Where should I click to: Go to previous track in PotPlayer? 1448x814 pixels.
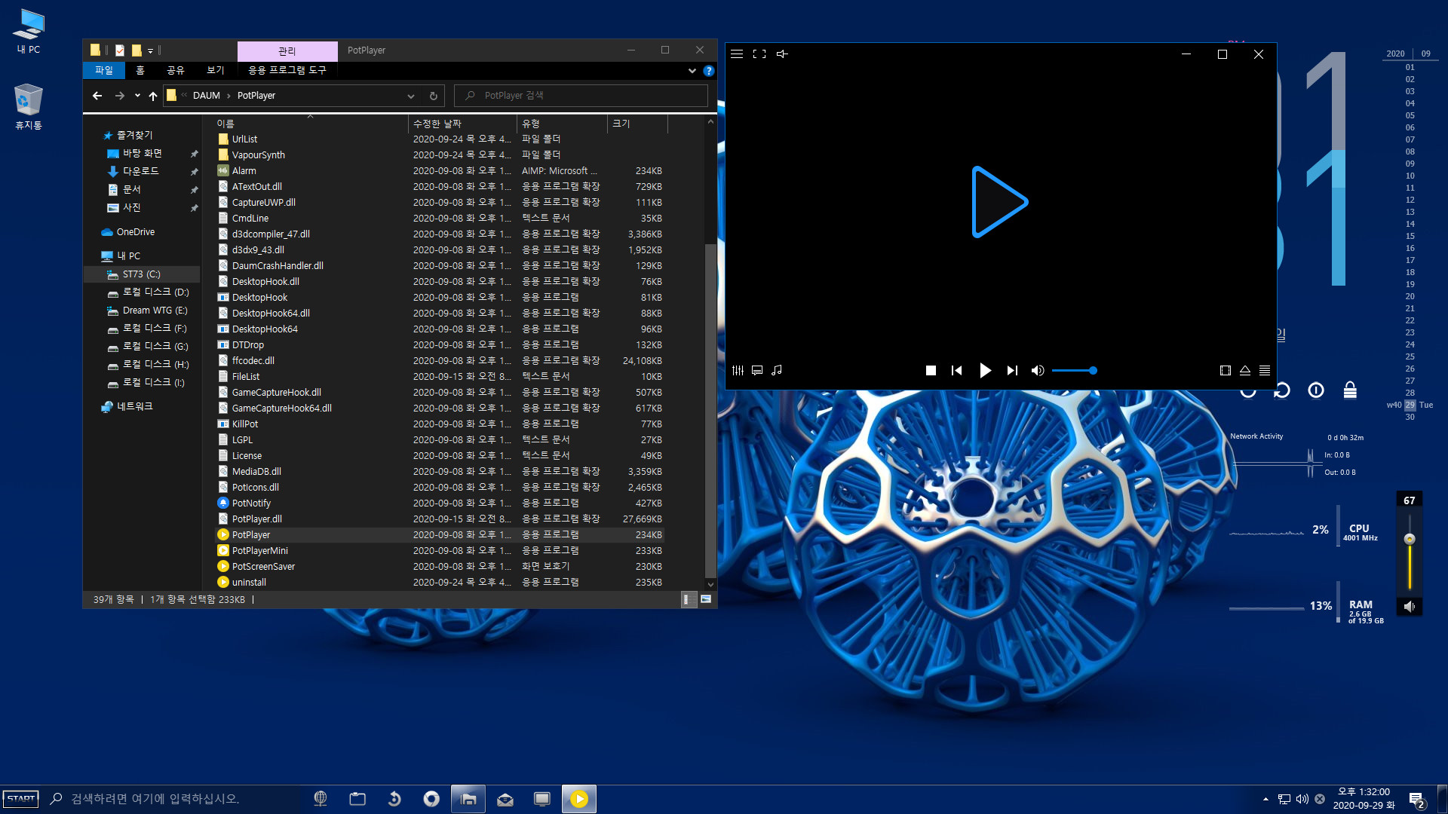[956, 370]
